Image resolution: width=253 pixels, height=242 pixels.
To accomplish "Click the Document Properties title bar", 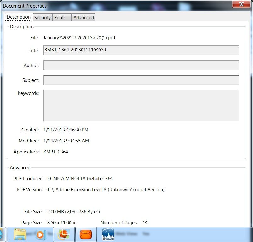I will [110, 5].
